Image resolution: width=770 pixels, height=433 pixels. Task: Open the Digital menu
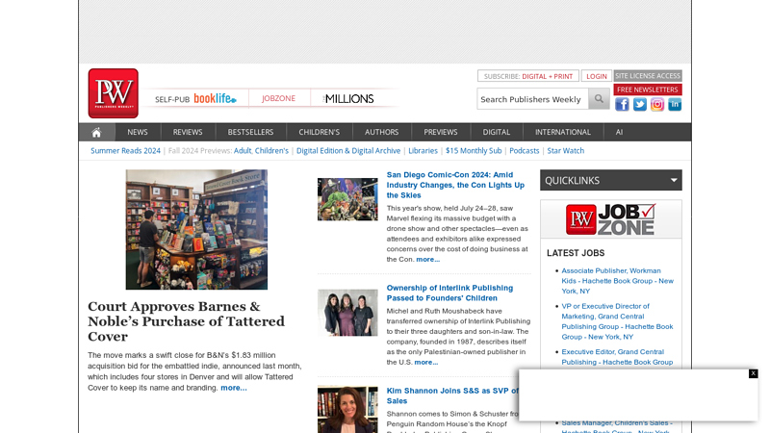pyautogui.click(x=497, y=132)
